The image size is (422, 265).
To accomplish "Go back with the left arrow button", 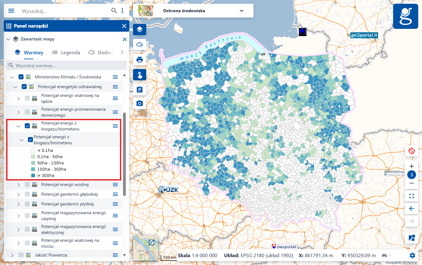I will coord(411,208).
